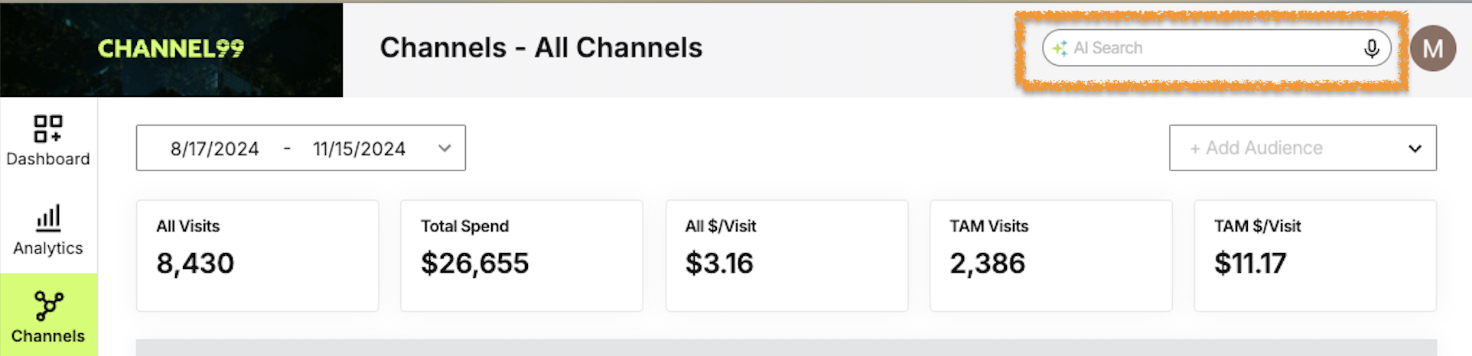
Task: Open the Dashboard sidebar icon
Action: 48,128
